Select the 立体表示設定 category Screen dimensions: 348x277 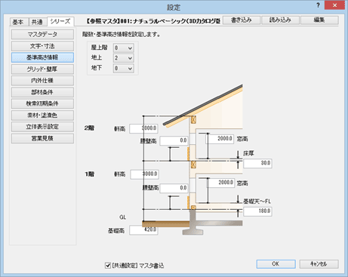pos(42,127)
